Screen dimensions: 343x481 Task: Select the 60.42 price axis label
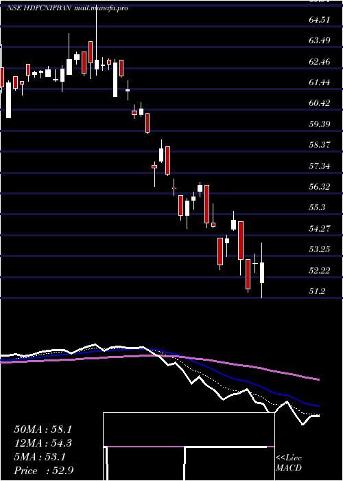point(319,103)
